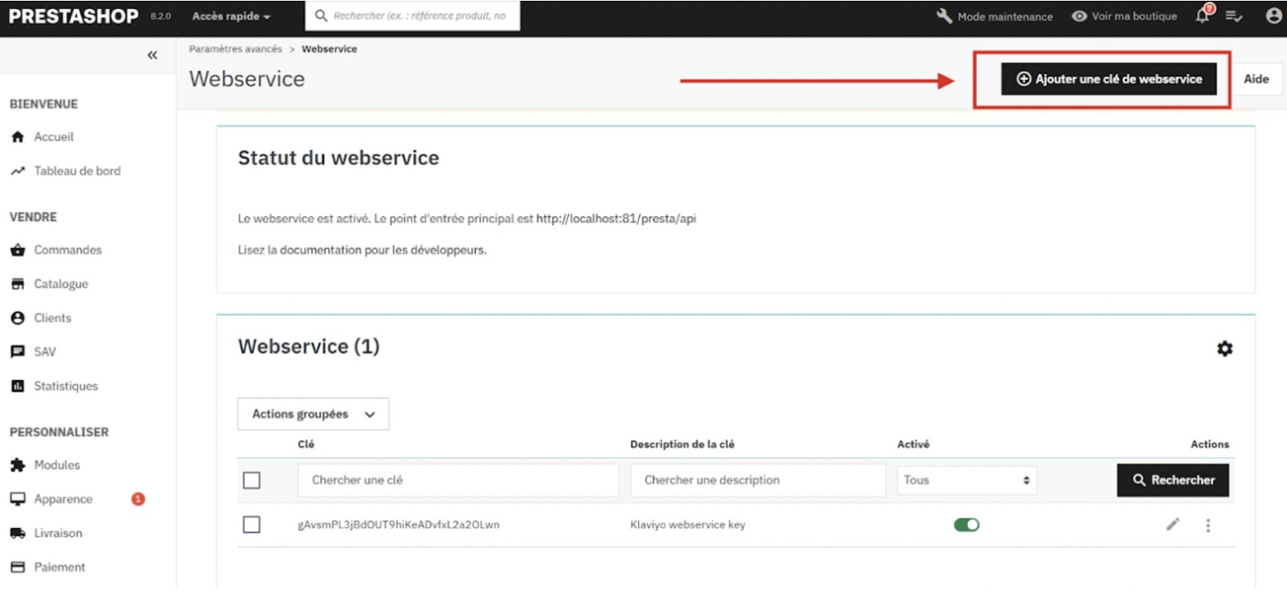Click the Aide button
The image size is (1287, 607).
[x=1256, y=79]
